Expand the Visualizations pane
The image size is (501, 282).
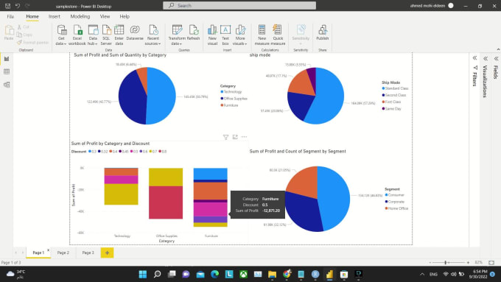(486, 58)
